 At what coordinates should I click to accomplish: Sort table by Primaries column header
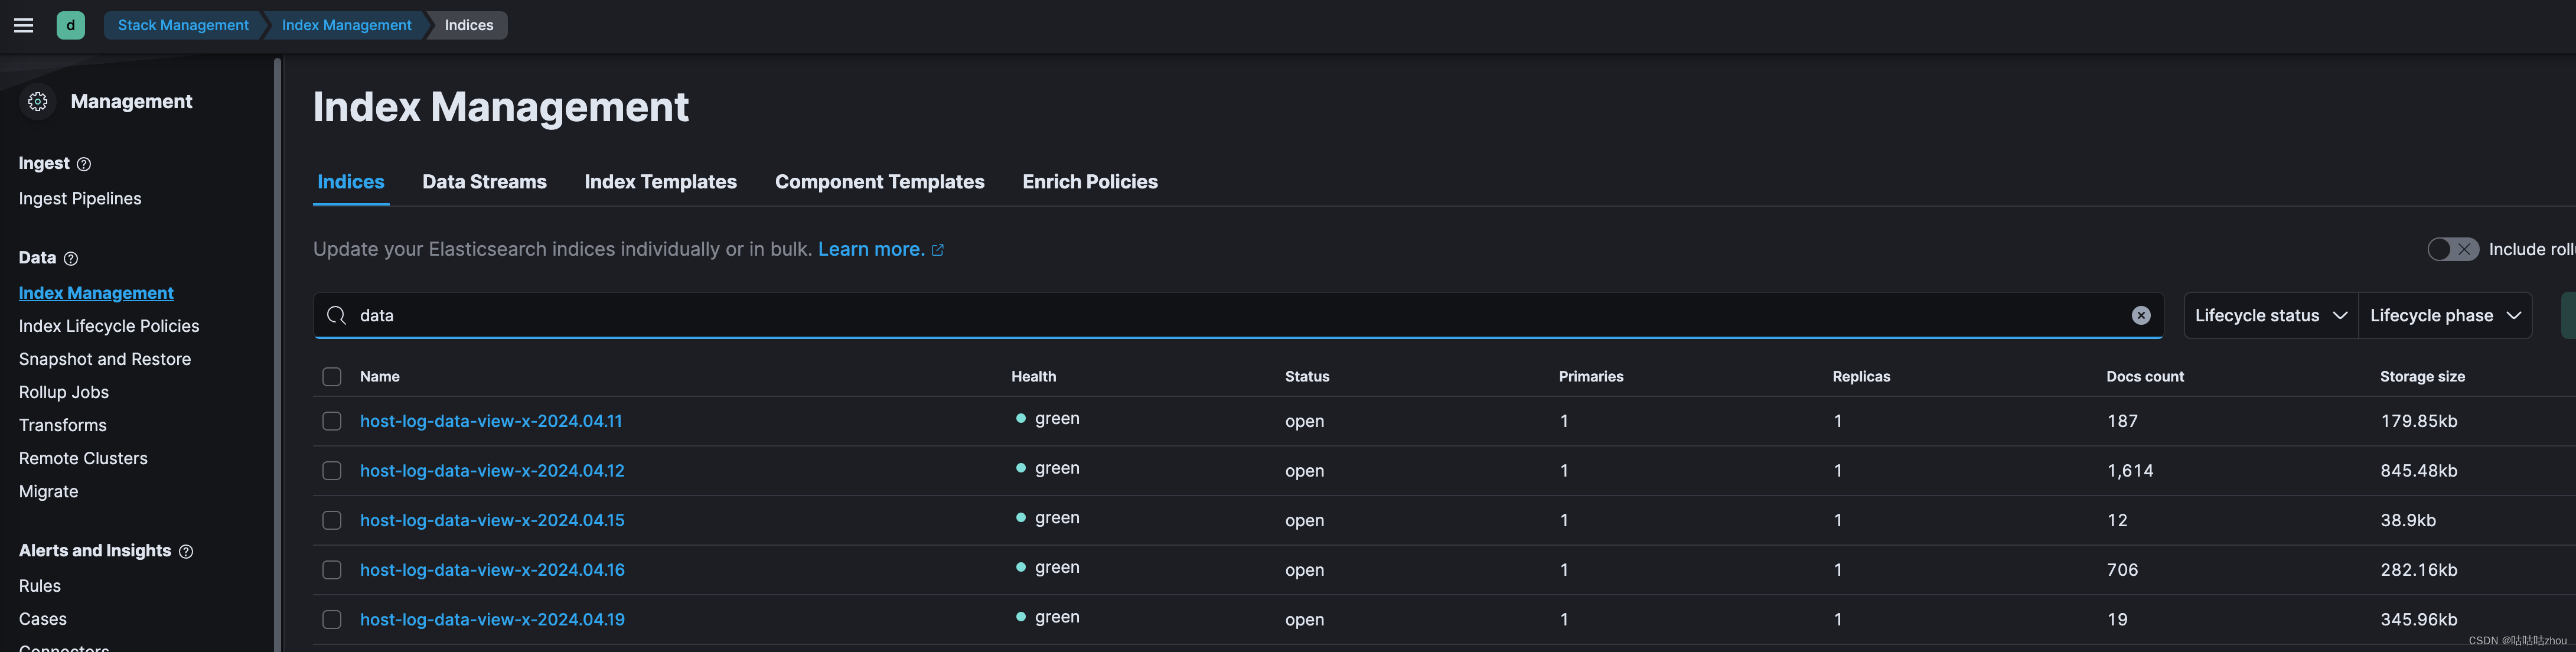[x=1591, y=376]
